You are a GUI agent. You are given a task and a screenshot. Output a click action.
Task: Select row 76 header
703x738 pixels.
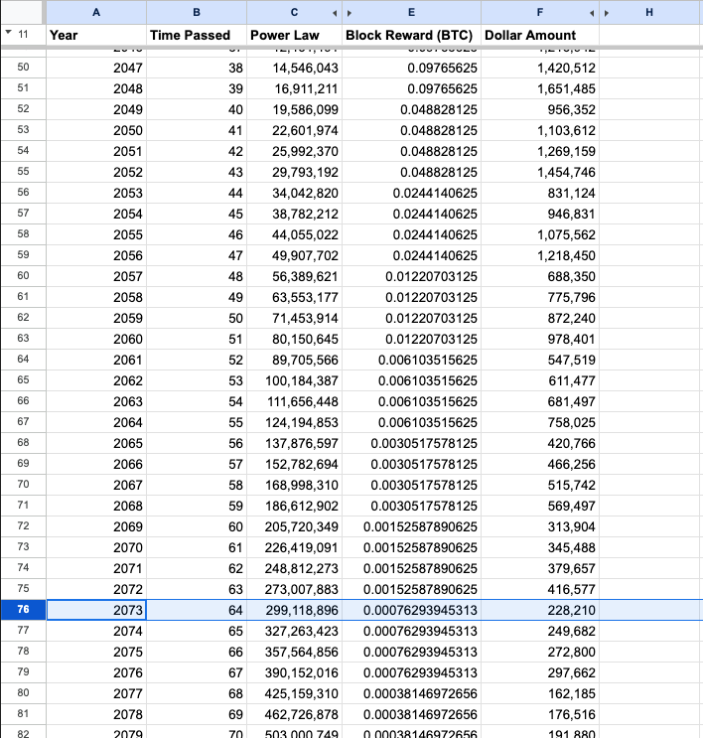23,610
